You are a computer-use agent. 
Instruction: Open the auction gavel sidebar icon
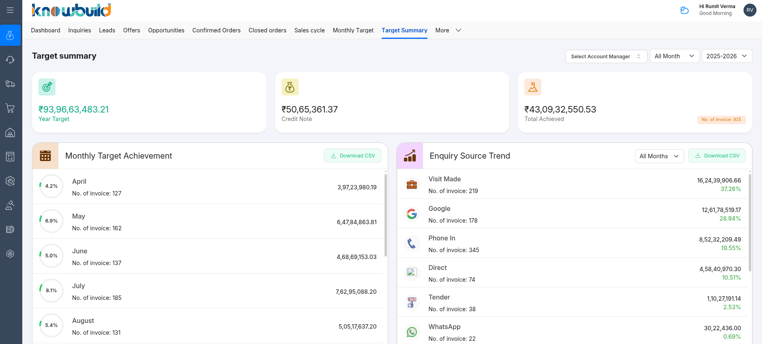(10, 205)
